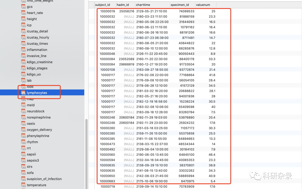Select the meld table label
This screenshot has height=189, width=302.
(x=31, y=105)
